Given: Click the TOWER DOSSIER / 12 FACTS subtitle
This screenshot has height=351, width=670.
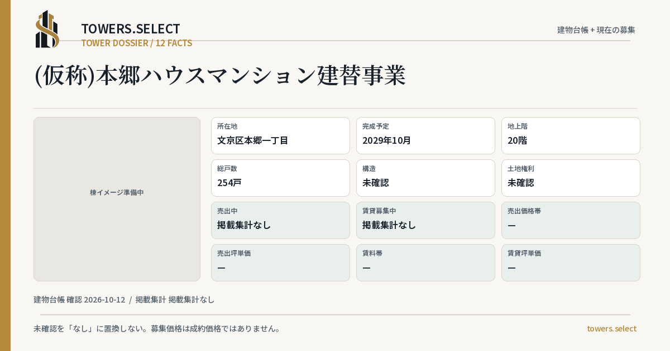Looking at the screenshot, I should pyautogui.click(x=137, y=43).
